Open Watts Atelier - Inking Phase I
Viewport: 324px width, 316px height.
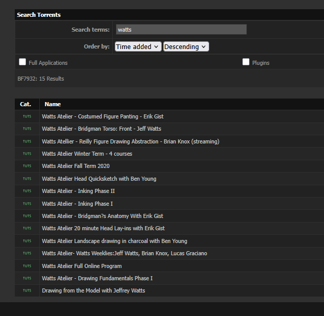tap(77, 204)
